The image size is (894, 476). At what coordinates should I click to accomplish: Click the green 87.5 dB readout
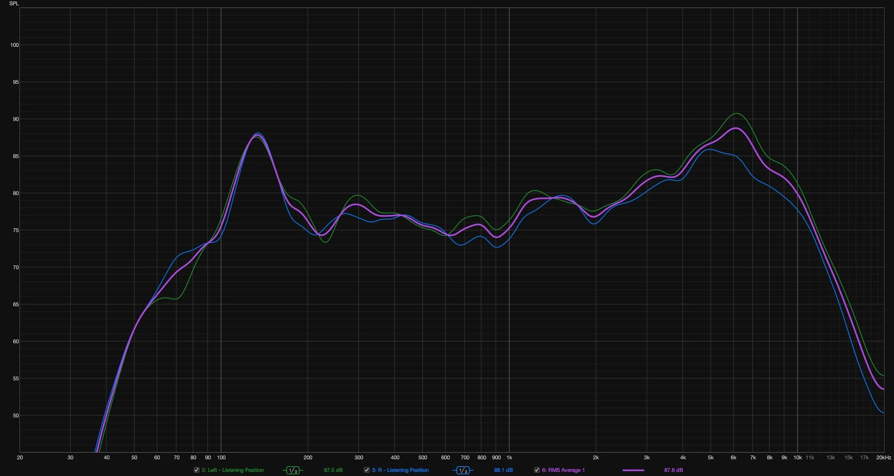[x=333, y=470]
